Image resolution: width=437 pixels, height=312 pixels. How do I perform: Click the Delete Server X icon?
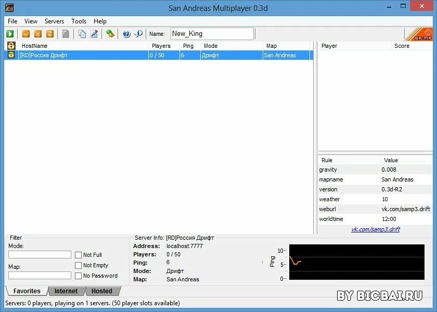click(x=38, y=34)
